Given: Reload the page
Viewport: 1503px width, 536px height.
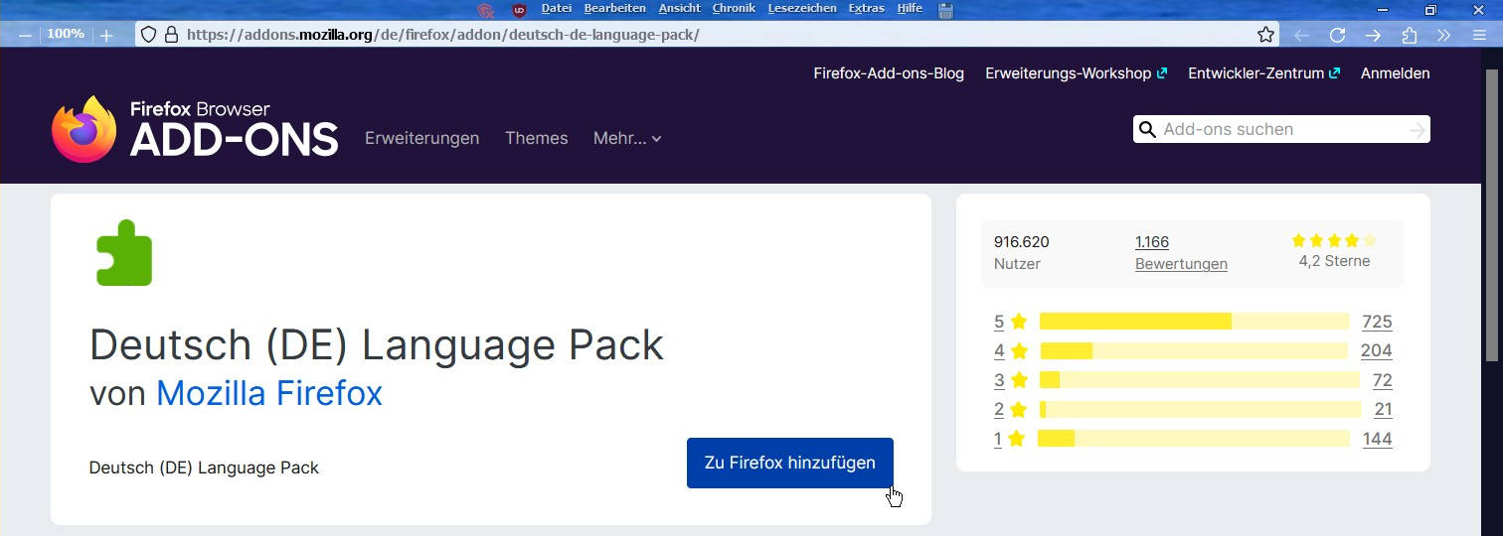Looking at the screenshot, I should (x=1337, y=35).
